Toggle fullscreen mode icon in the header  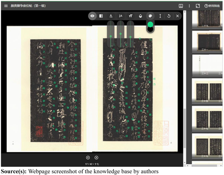[x=198, y=6]
